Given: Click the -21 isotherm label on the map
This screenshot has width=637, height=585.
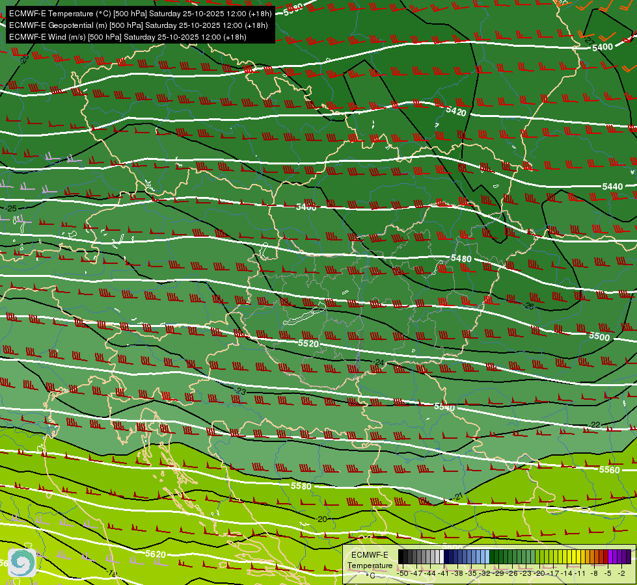Looking at the screenshot, I should [x=457, y=497].
